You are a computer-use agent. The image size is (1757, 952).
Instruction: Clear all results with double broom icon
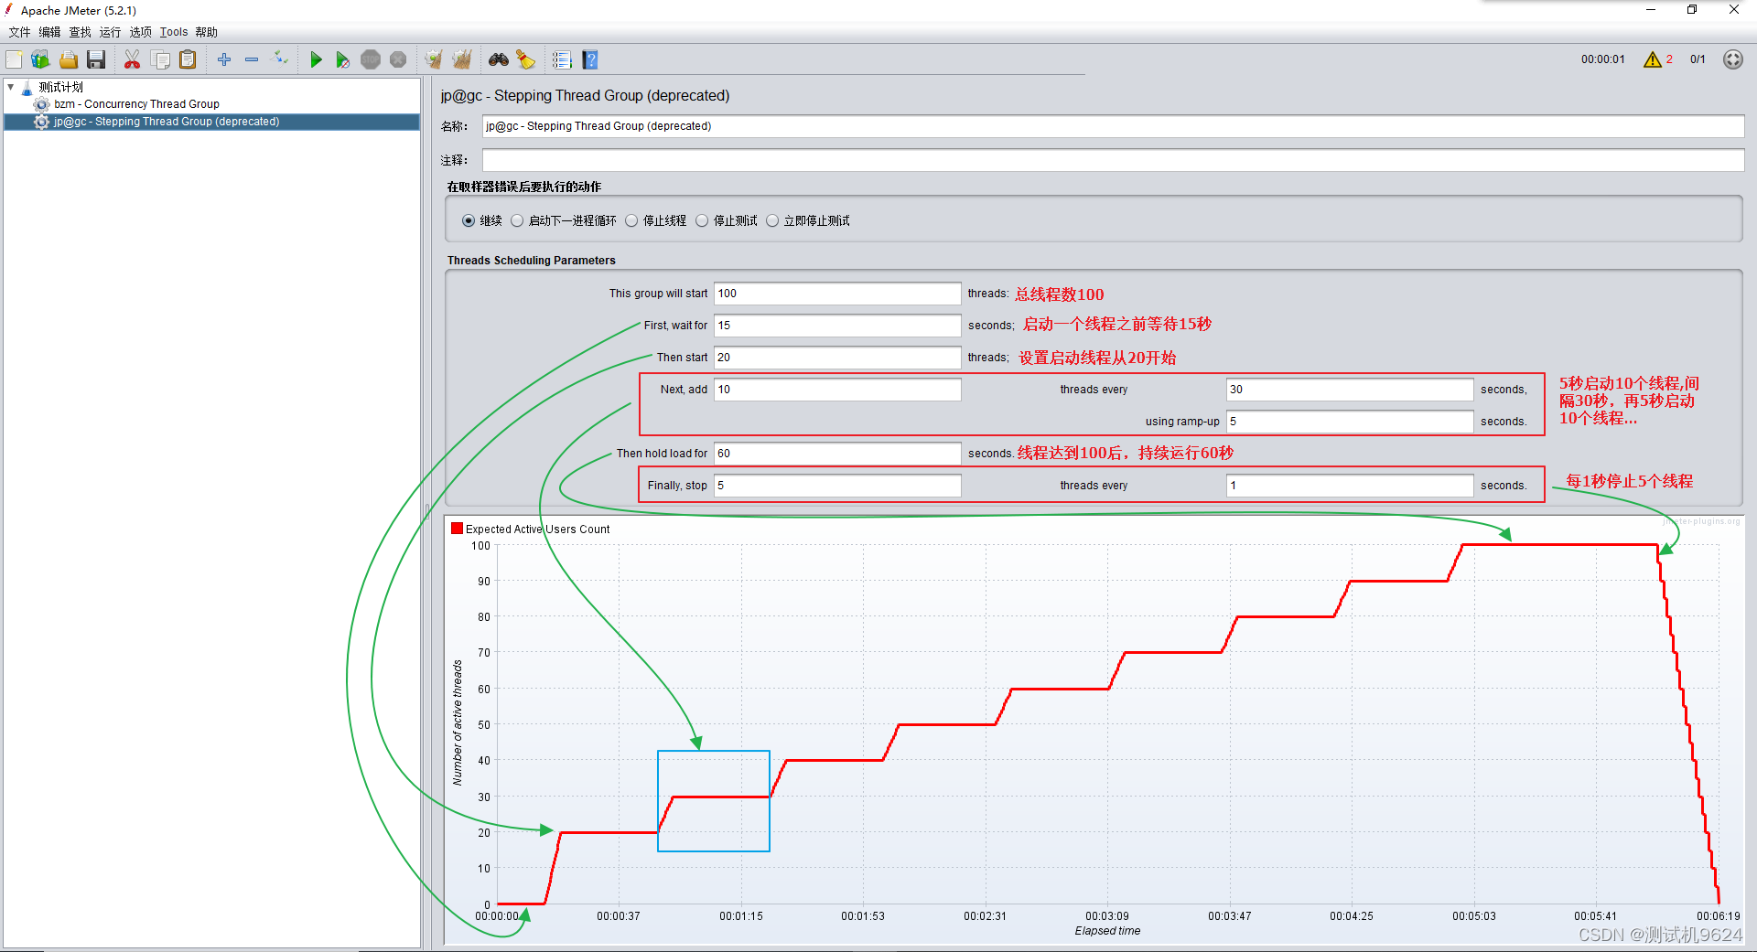point(462,59)
